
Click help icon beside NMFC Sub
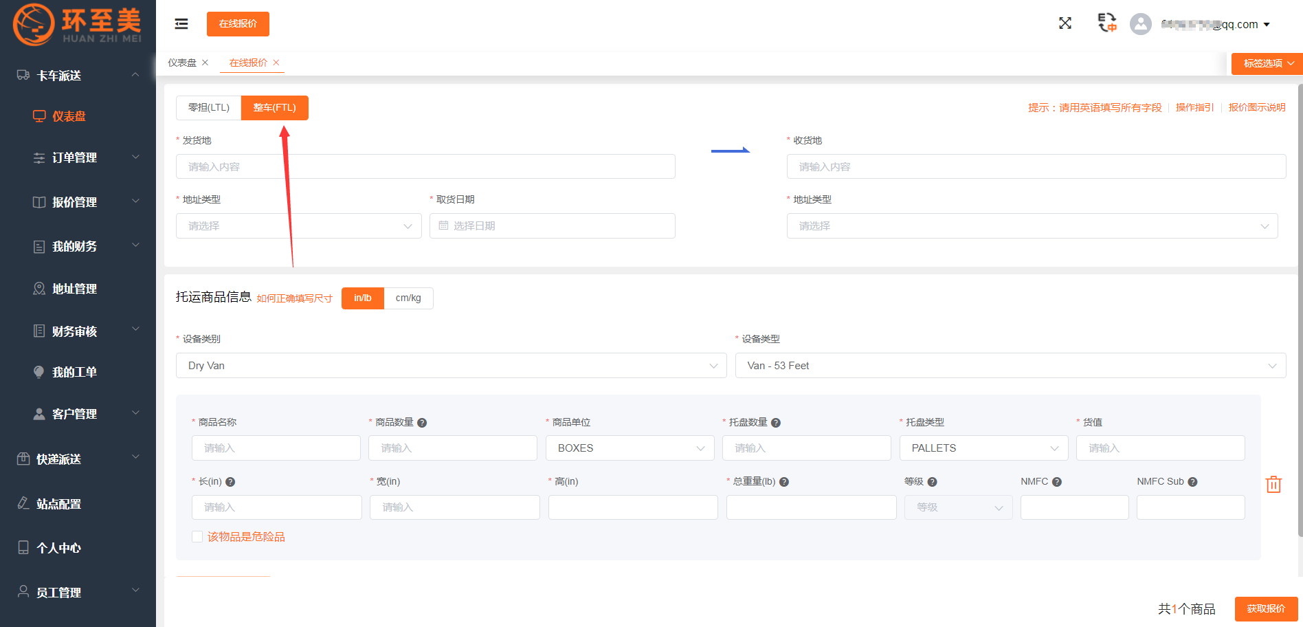tap(1192, 482)
